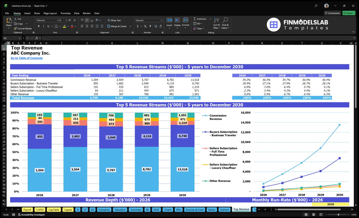
Task: Click the Decrease Decimal icon
Action: tap(160, 26)
